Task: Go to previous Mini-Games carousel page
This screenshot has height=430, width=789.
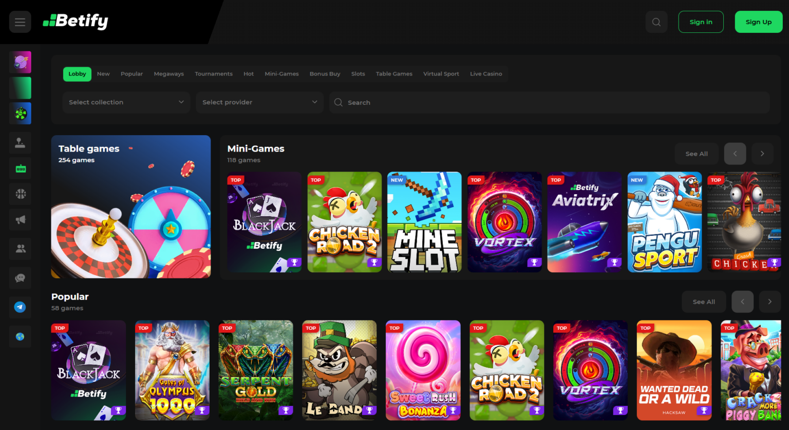Action: (x=735, y=154)
